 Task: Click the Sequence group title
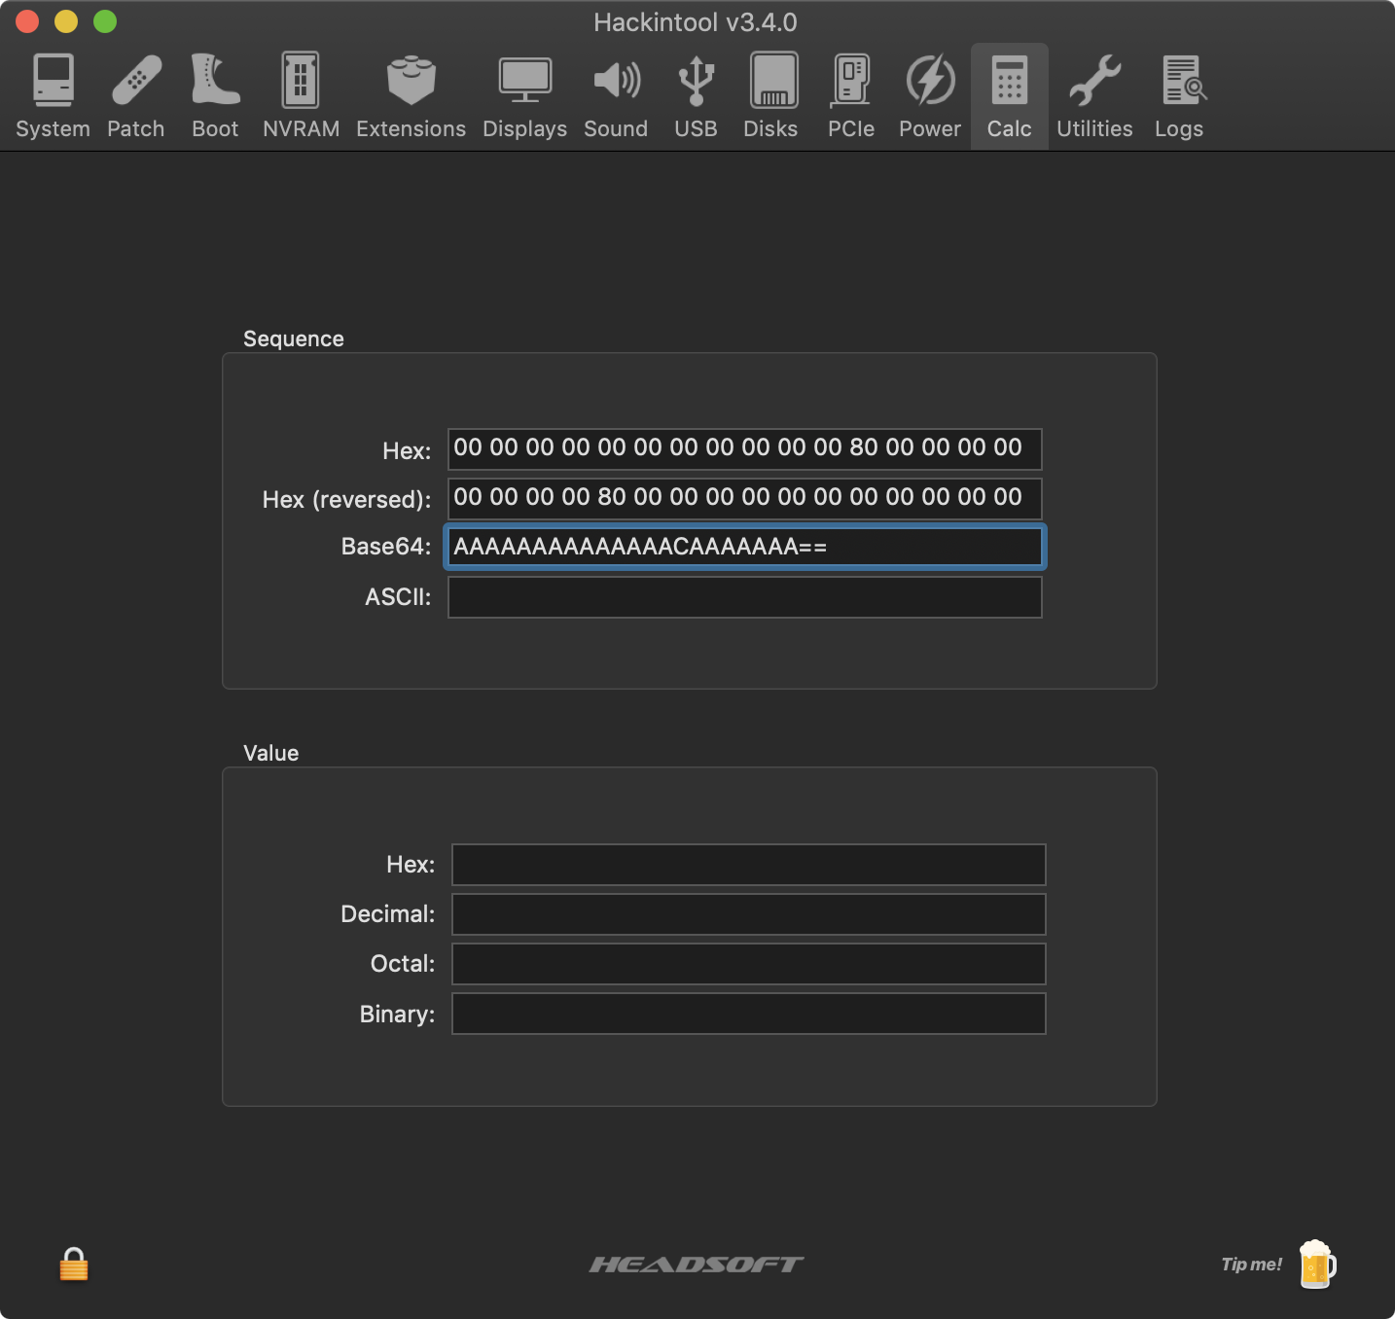pos(294,339)
